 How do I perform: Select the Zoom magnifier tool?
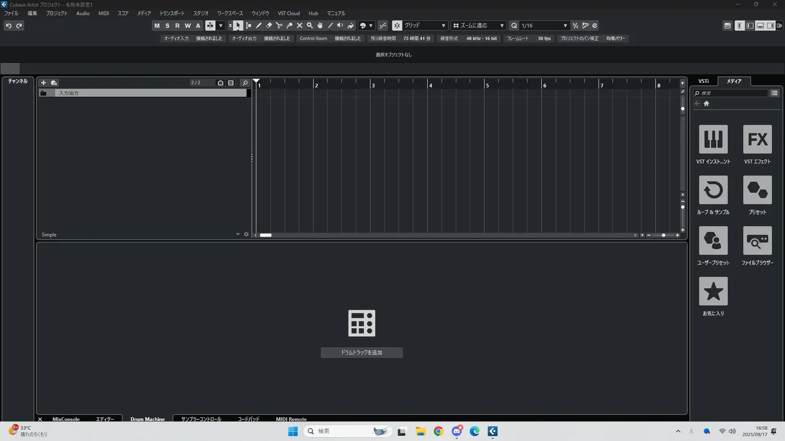point(310,26)
